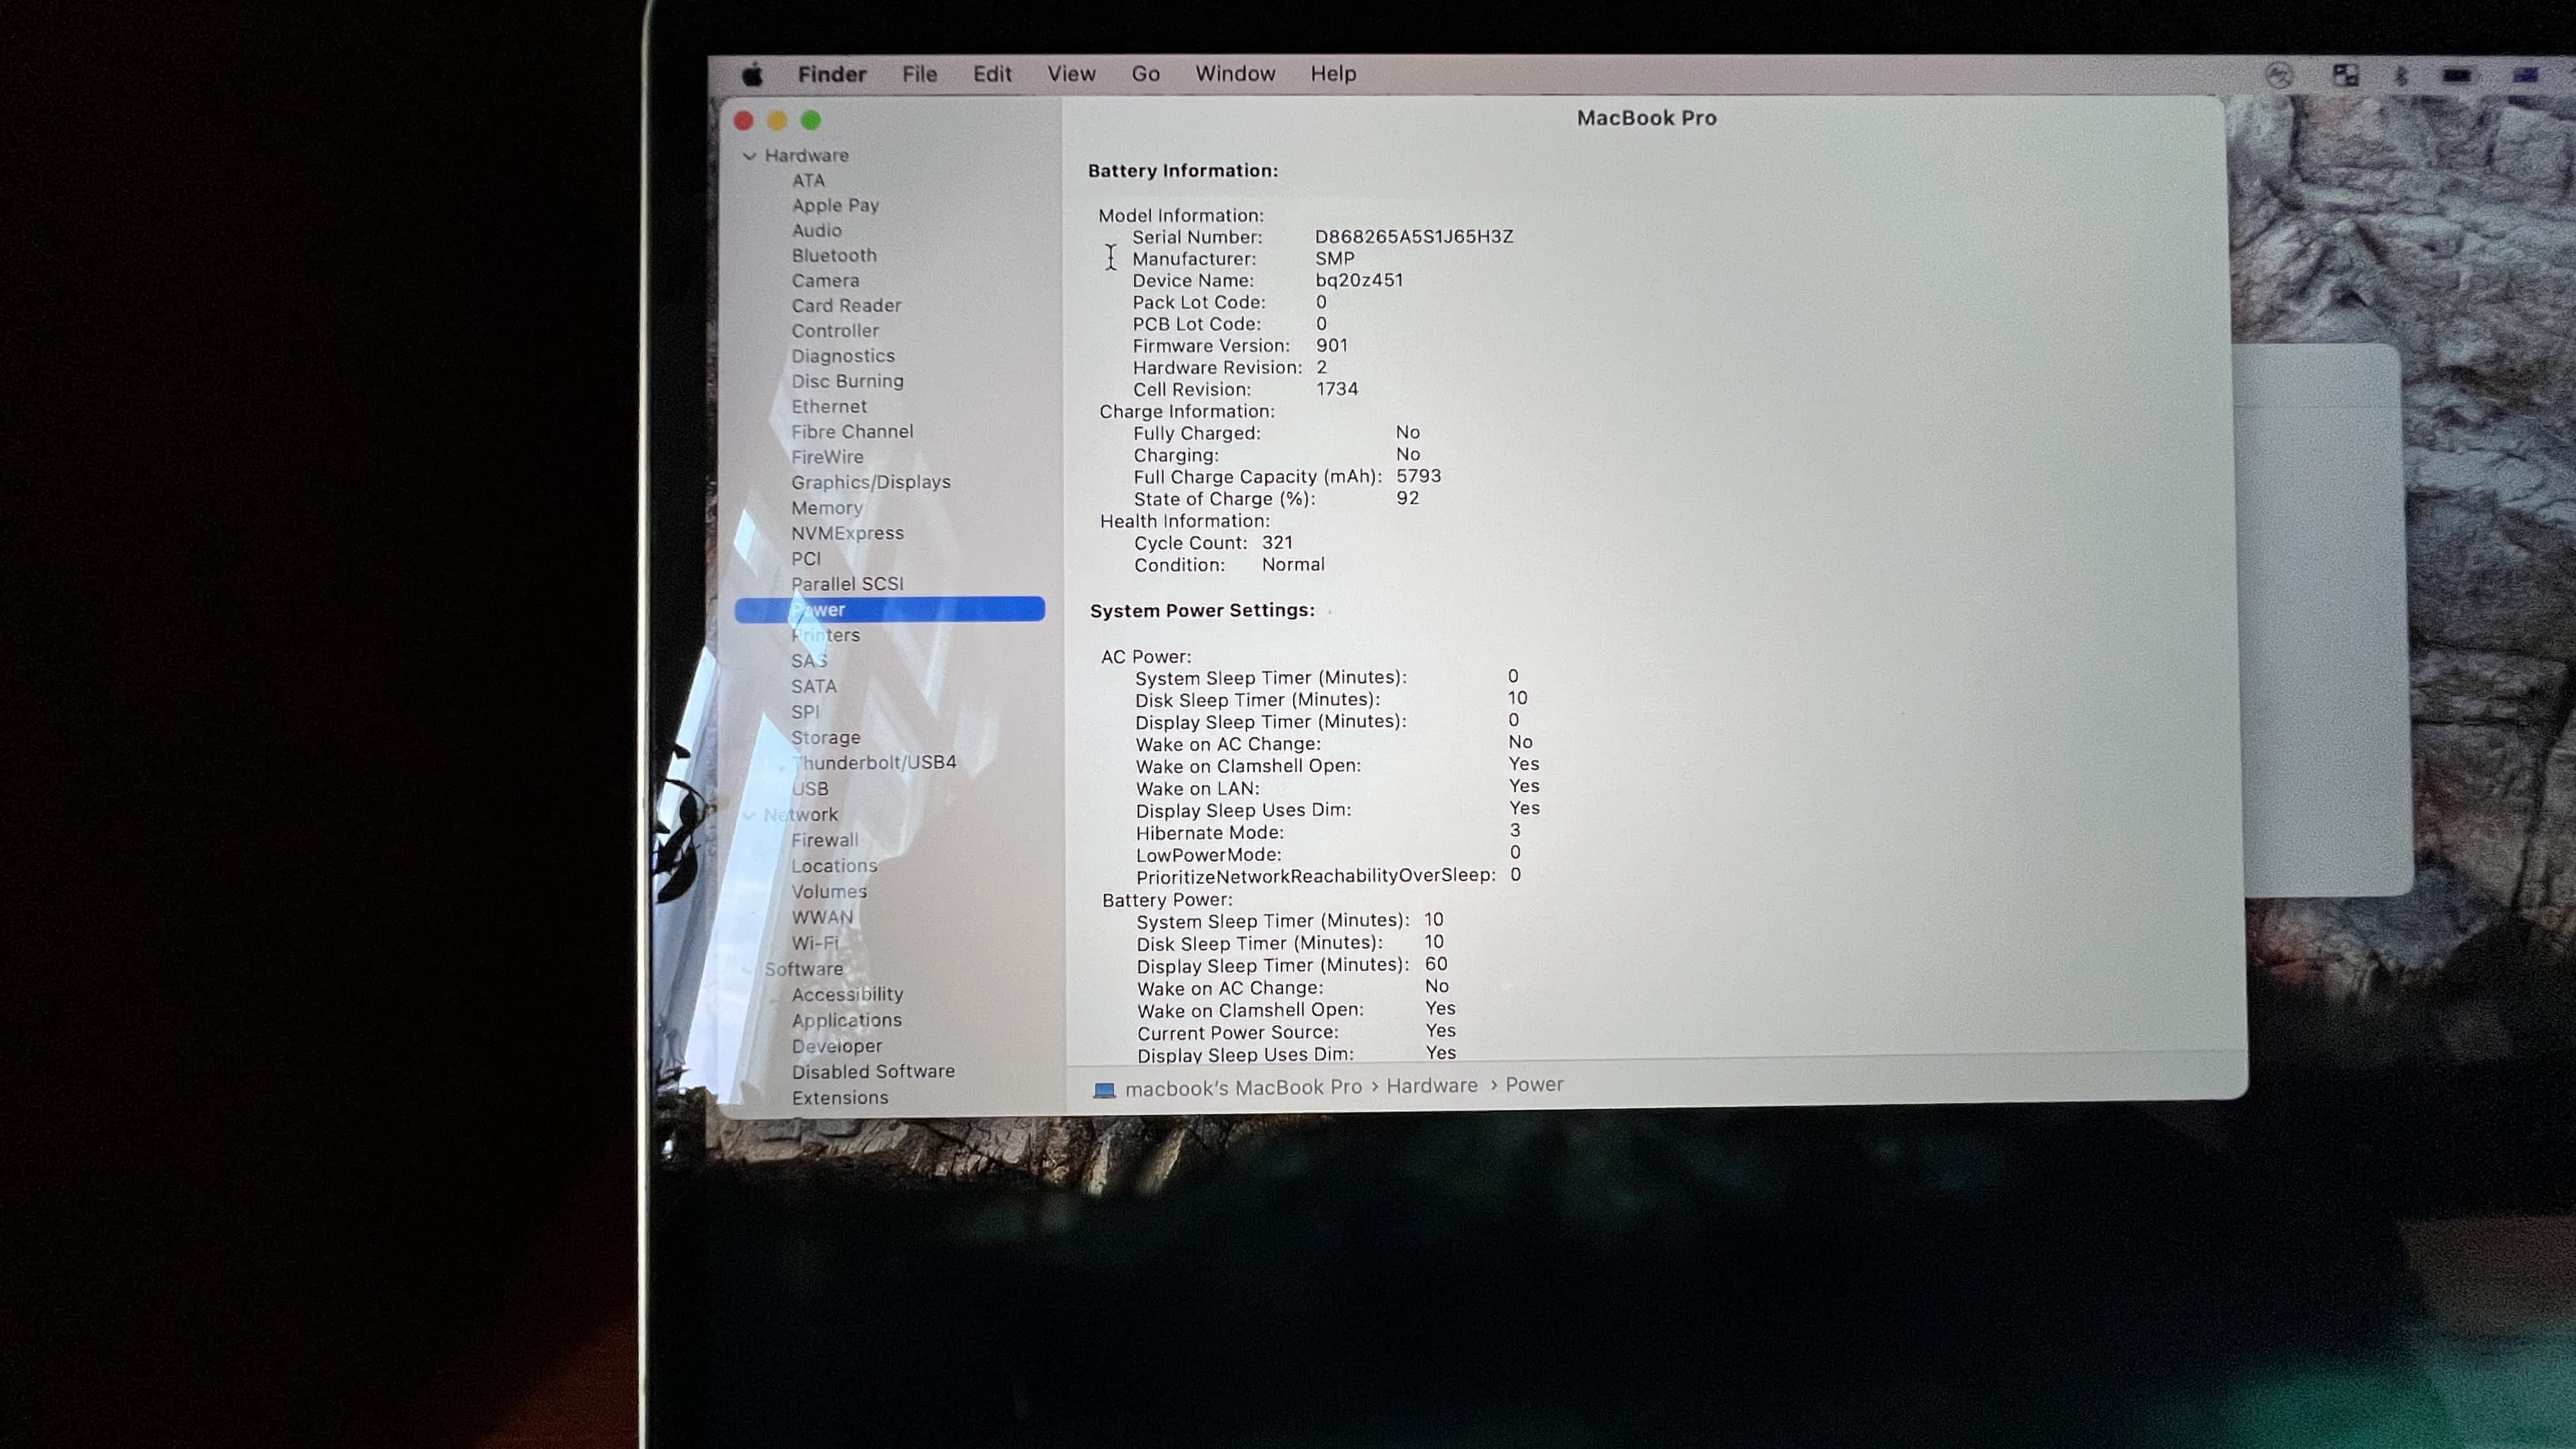Click the circular status icon in menu bar
Screen dimensions: 2576x1449
click(x=2279, y=76)
